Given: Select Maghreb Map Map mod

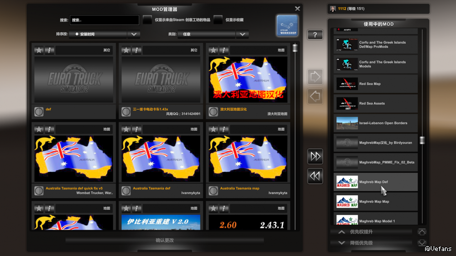Looking at the screenshot, I should pyautogui.click(x=376, y=202).
